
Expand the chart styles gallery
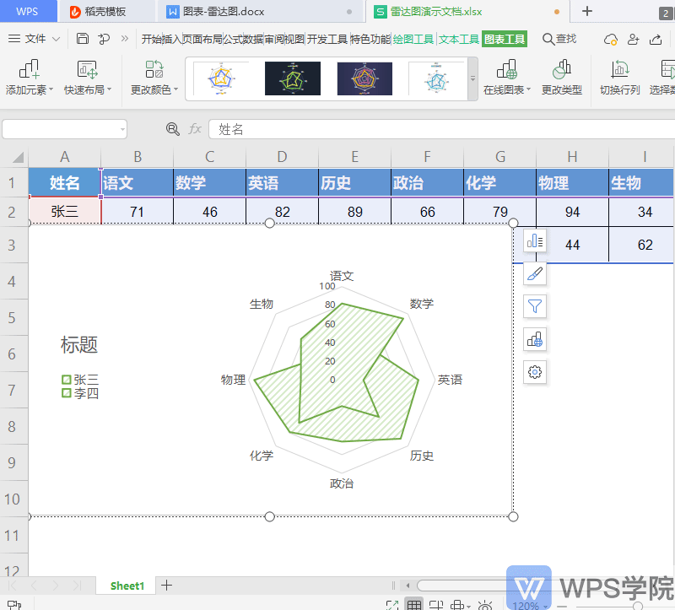pyautogui.click(x=472, y=78)
